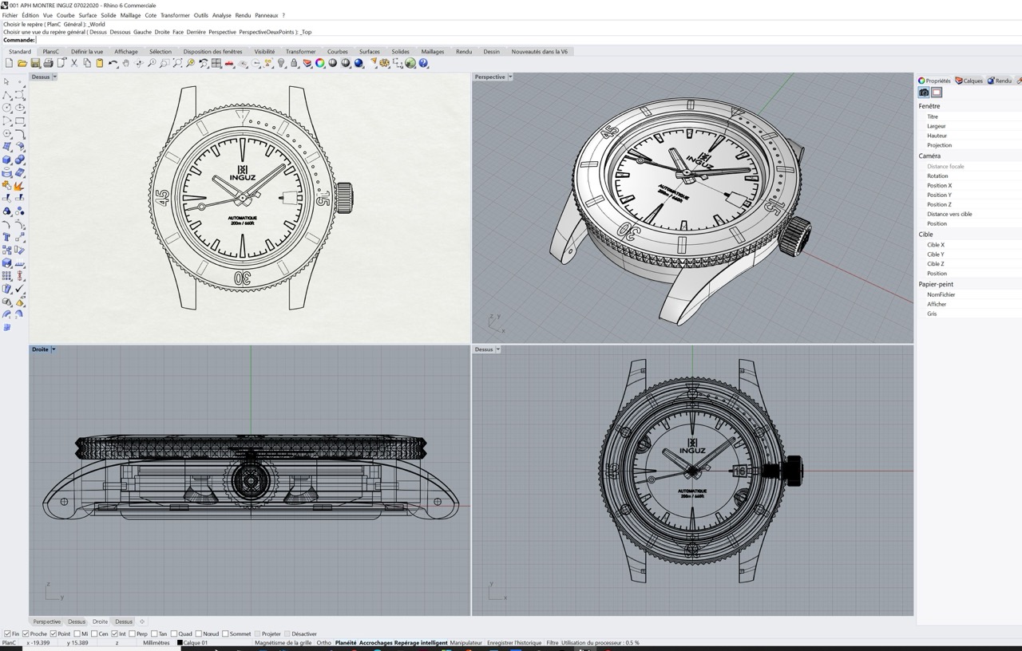Open the Rendu panel tab

(x=1000, y=81)
